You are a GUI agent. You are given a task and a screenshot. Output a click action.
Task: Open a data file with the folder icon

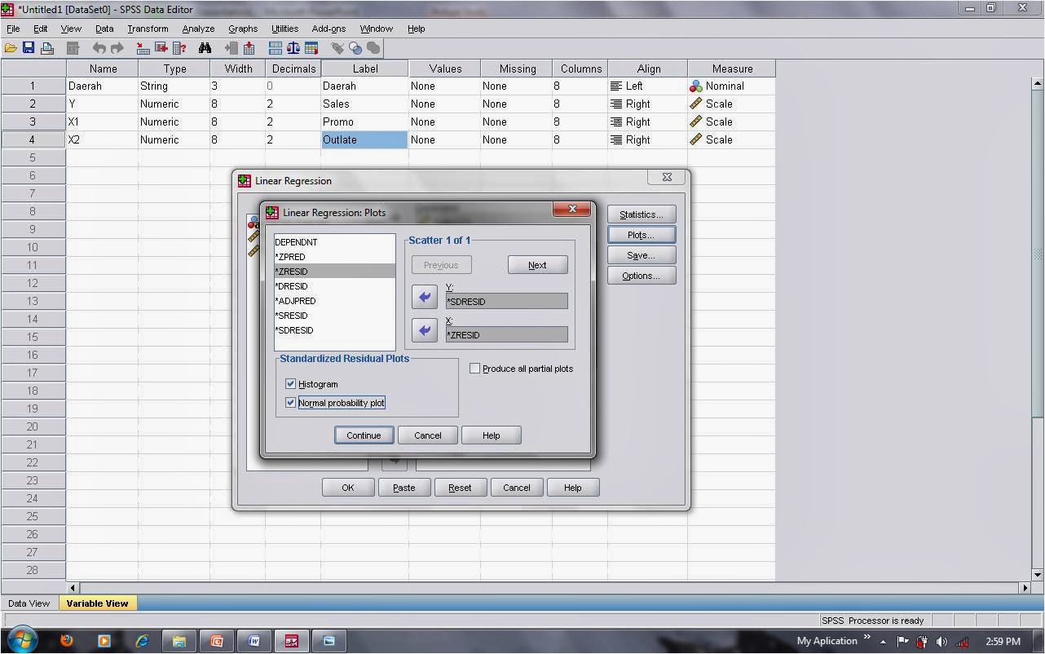click(11, 48)
